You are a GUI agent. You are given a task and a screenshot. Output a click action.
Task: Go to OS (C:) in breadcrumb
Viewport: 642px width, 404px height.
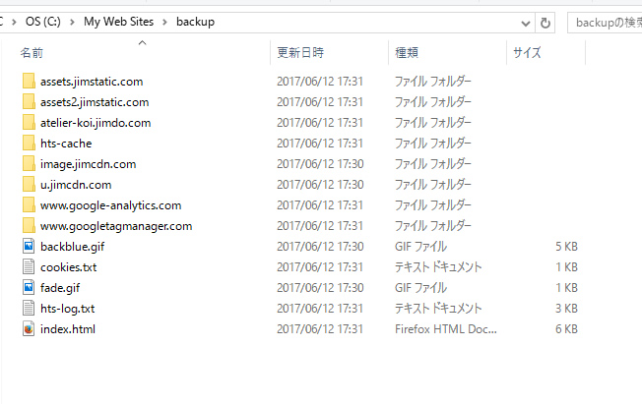43,22
